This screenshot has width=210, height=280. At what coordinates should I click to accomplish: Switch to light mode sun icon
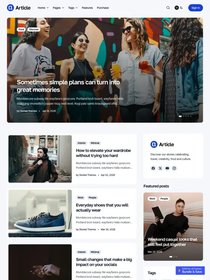[177, 7]
